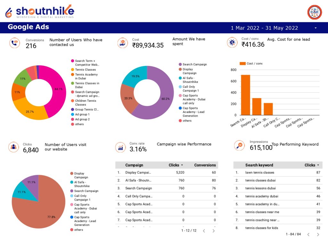Click the phone conversions icon
This screenshot has width=328, height=246.
pyautogui.click(x=15, y=43)
